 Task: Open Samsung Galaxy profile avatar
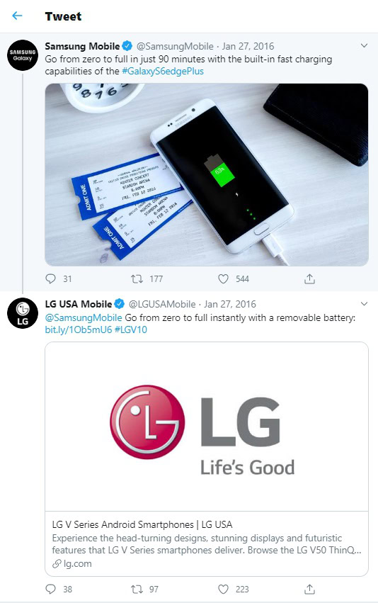(23, 55)
